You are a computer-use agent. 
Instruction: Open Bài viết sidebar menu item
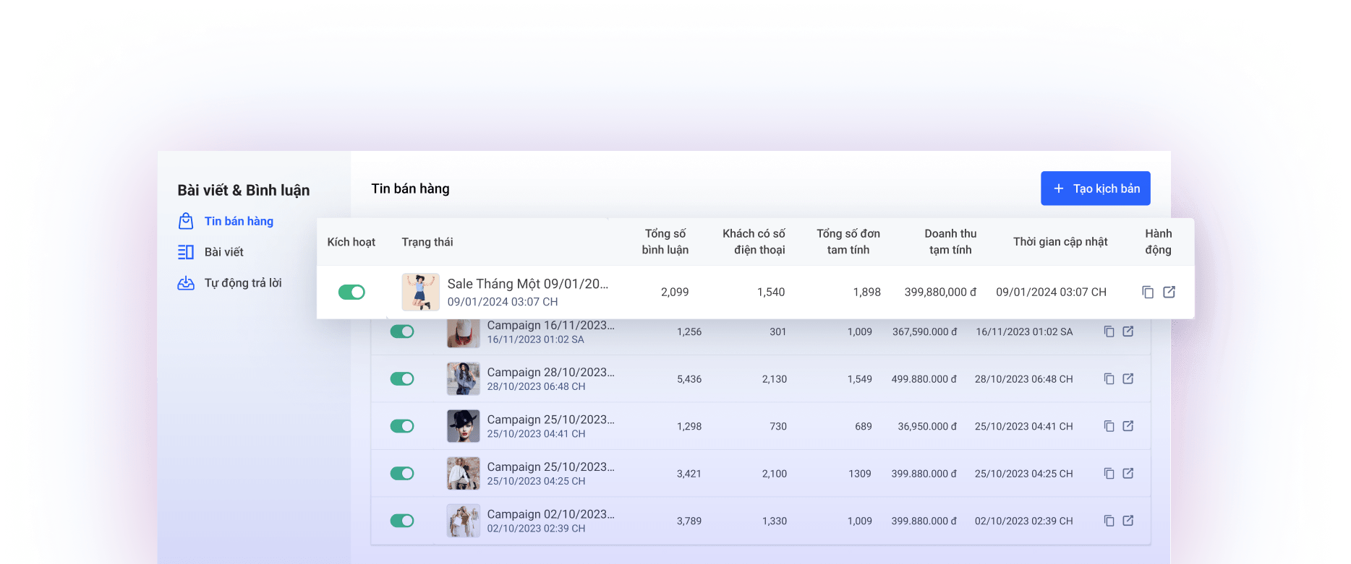[223, 252]
